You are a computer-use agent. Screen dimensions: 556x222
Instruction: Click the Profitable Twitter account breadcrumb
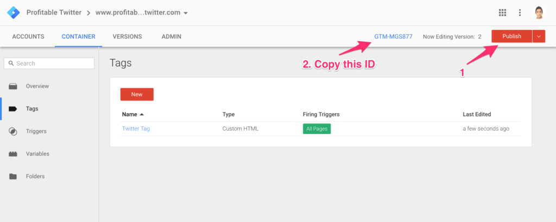tap(54, 13)
